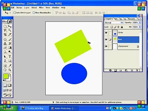Select the Dodge tool

pyautogui.click(x=10, y=52)
